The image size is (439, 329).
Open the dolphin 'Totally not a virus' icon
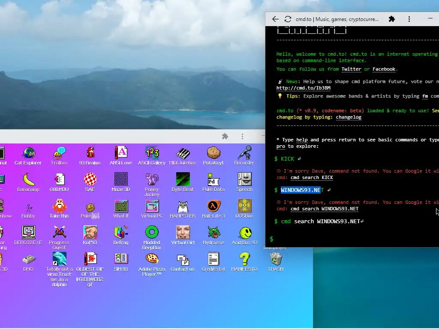pos(59,269)
